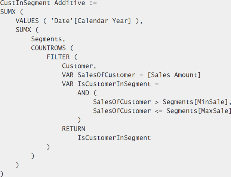Image resolution: width=231 pixels, height=177 pixels.
Task: Click the AND function keyword
Action: 83,93
